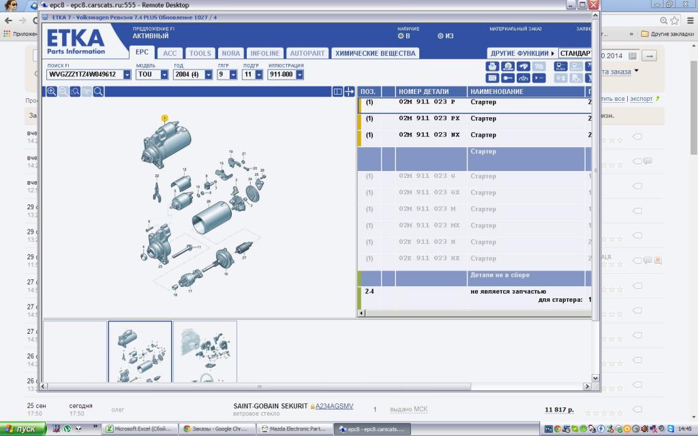Click the pointing hand icon in ETKA toolbar

tap(523, 66)
